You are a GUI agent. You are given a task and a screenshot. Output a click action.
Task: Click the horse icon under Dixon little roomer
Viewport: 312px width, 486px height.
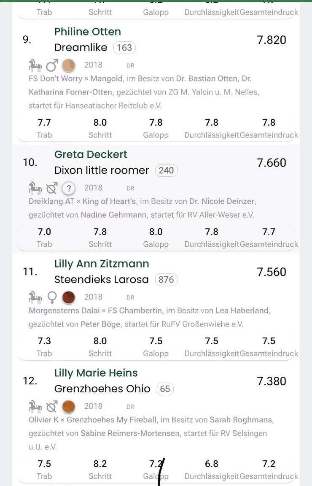pyautogui.click(x=35, y=188)
